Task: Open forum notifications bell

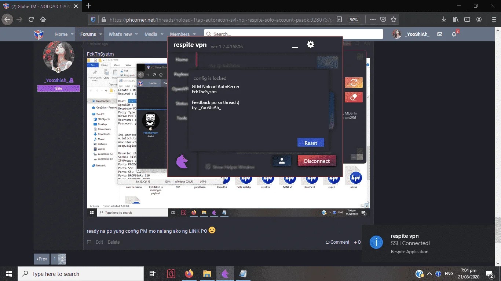Action: click(x=454, y=34)
